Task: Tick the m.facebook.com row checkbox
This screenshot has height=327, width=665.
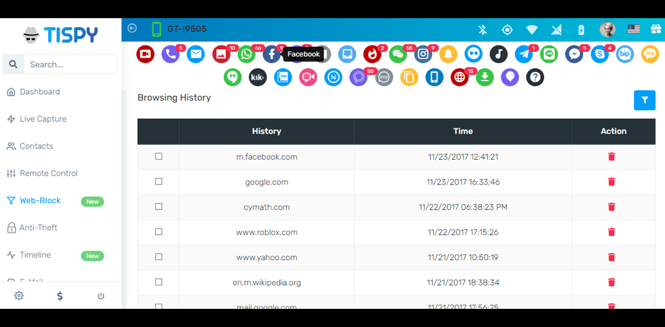Action: click(x=158, y=156)
